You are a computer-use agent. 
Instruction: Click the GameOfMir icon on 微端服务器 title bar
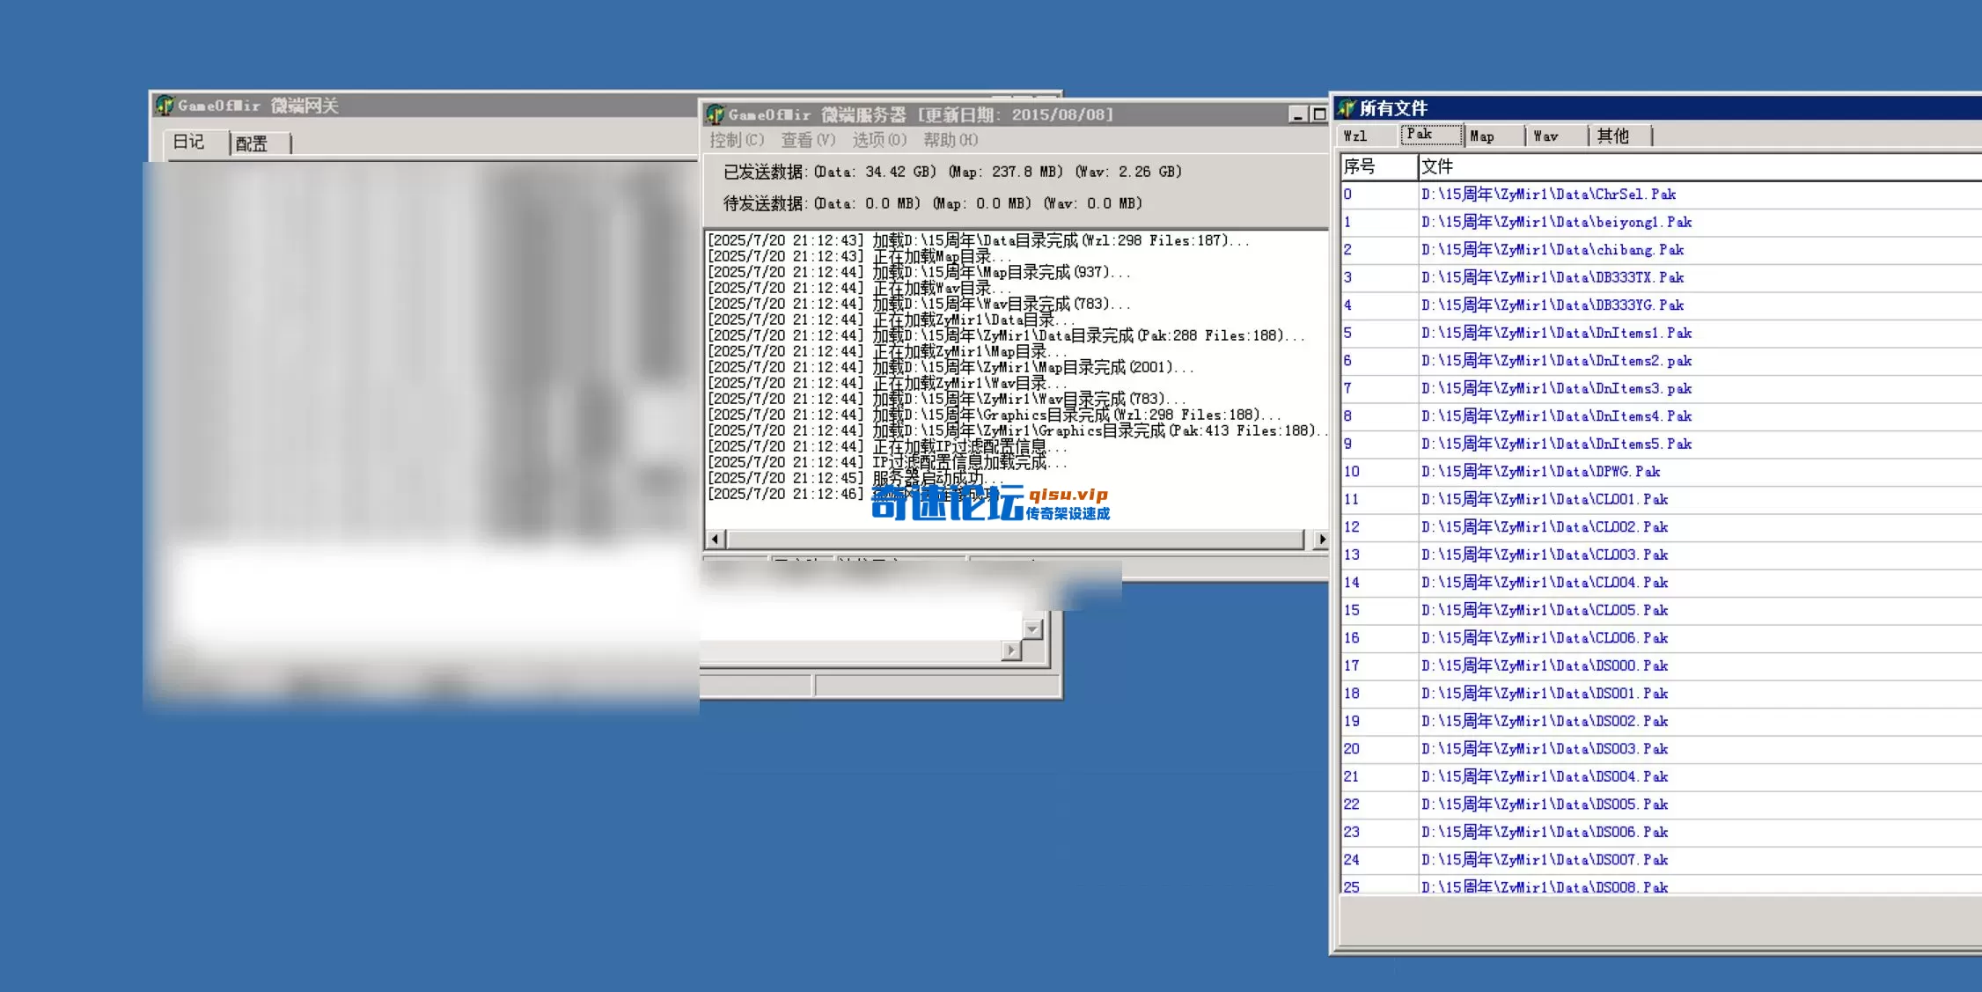click(x=716, y=114)
